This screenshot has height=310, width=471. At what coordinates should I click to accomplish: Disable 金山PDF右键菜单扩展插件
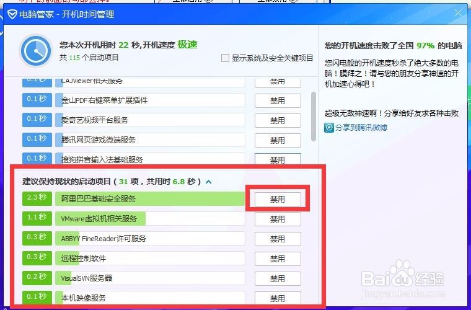click(278, 100)
